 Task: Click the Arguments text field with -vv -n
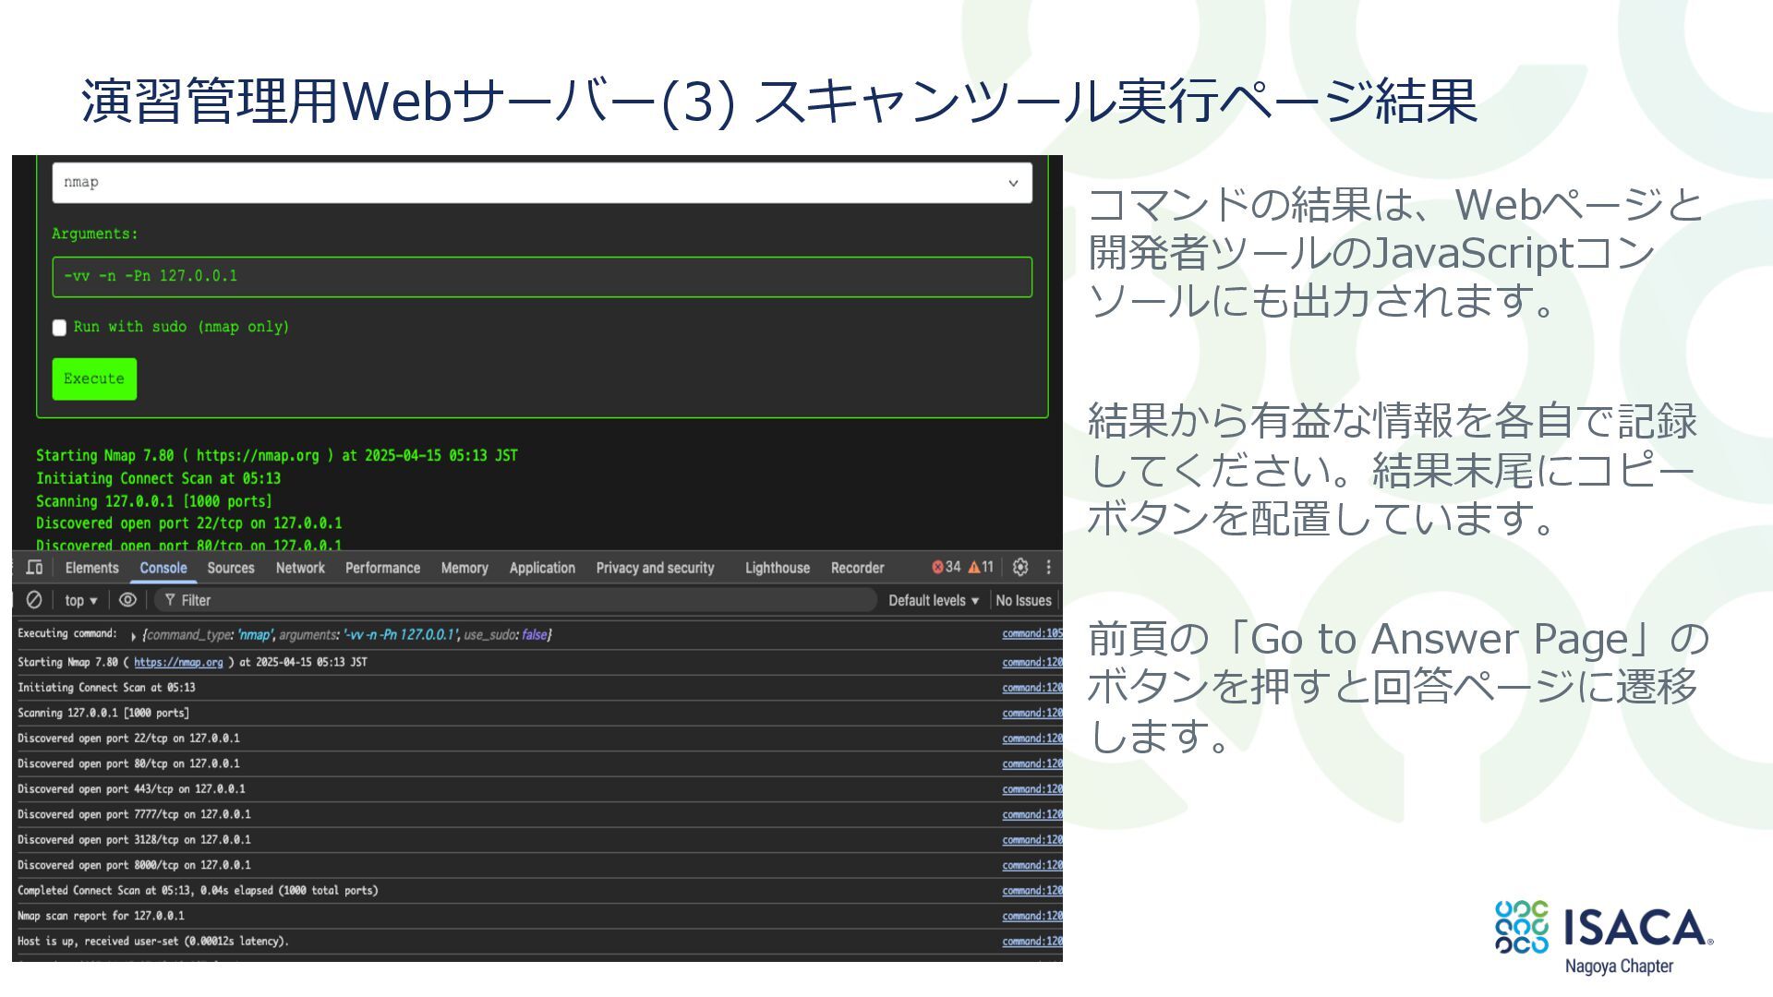[x=541, y=277]
